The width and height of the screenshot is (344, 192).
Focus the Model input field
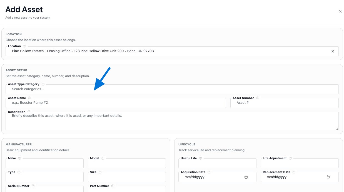127,163
